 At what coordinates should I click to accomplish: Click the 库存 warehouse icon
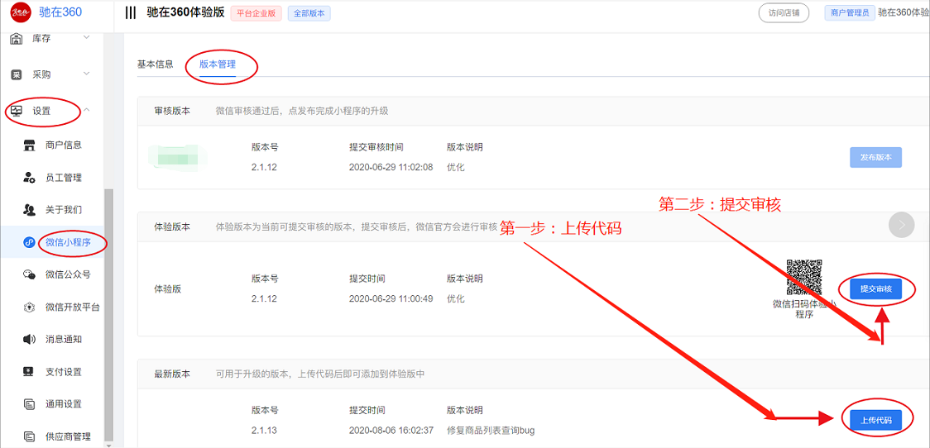pos(17,39)
